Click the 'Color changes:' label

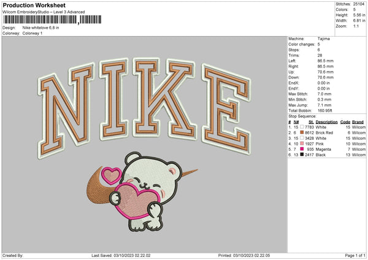(302, 44)
